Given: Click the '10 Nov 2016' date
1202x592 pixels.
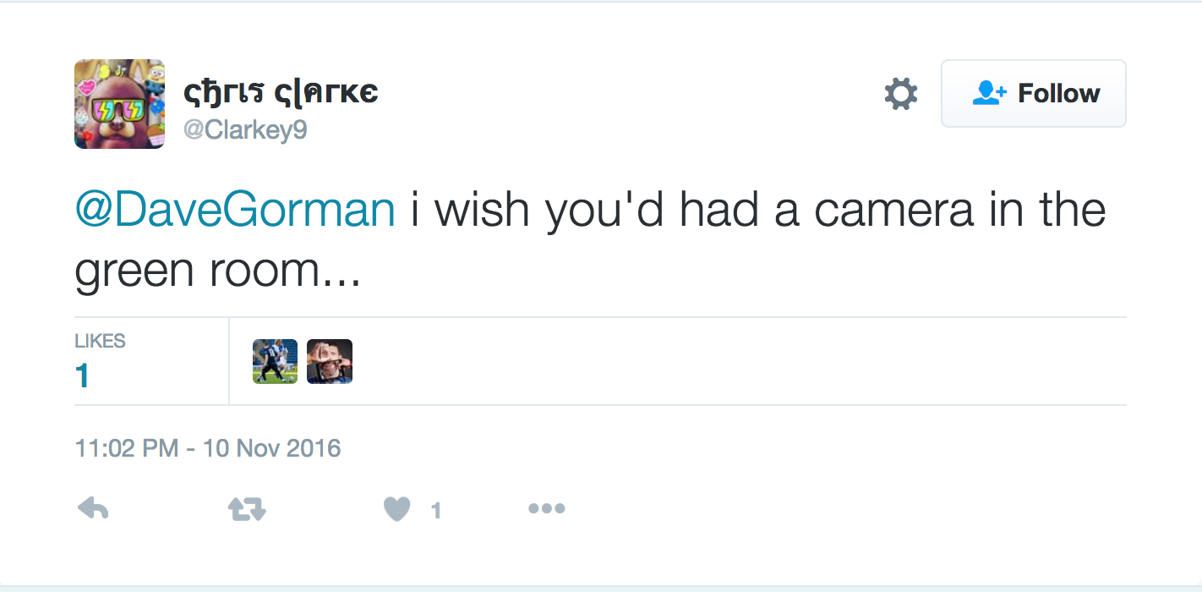Looking at the screenshot, I should [x=271, y=447].
